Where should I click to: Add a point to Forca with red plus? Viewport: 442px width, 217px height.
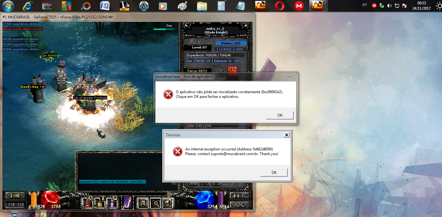point(232,70)
